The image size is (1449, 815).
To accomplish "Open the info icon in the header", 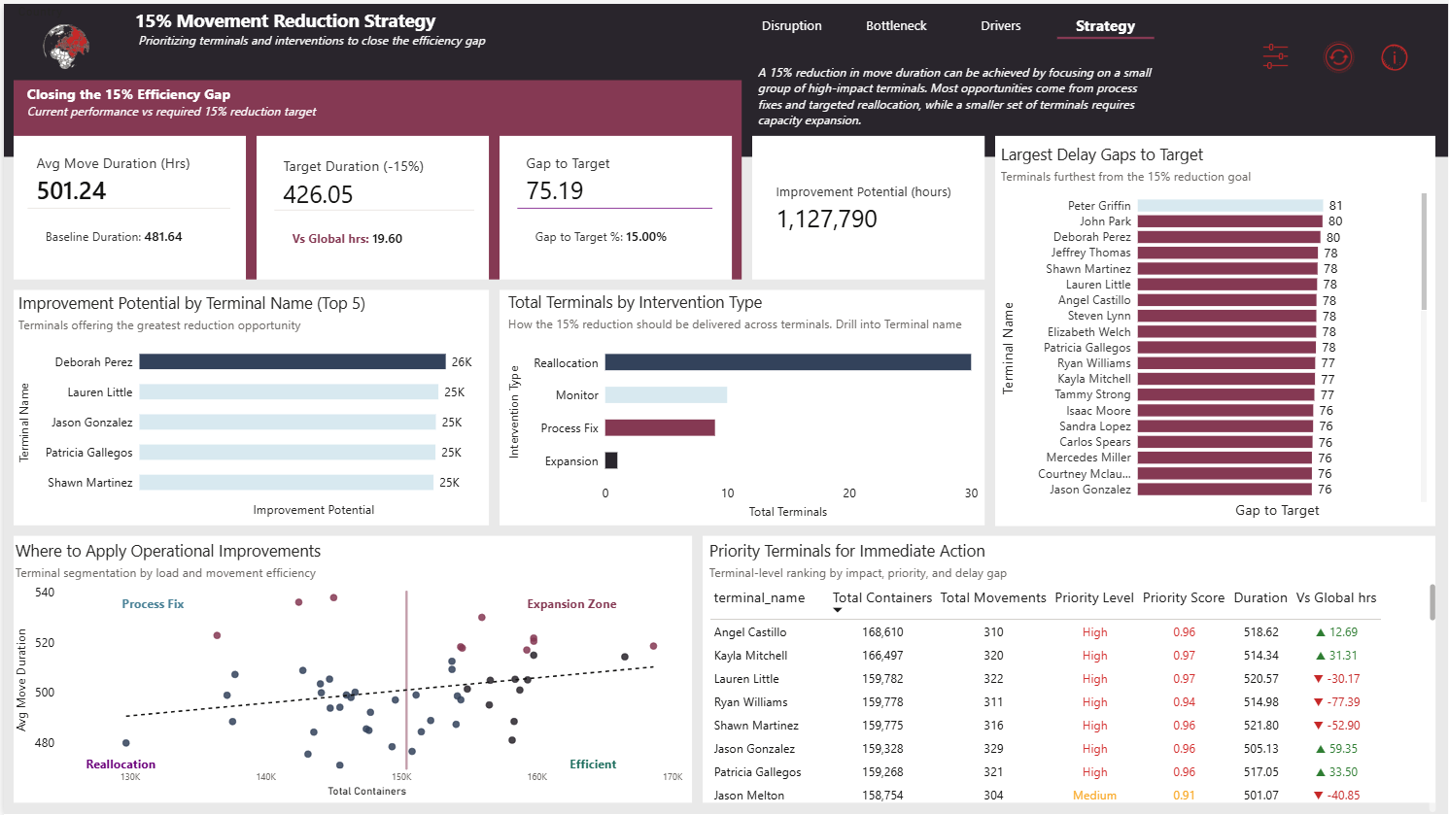I will tap(1394, 58).
